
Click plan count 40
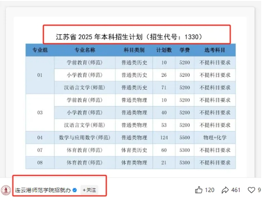pyautogui.click(x=164, y=113)
